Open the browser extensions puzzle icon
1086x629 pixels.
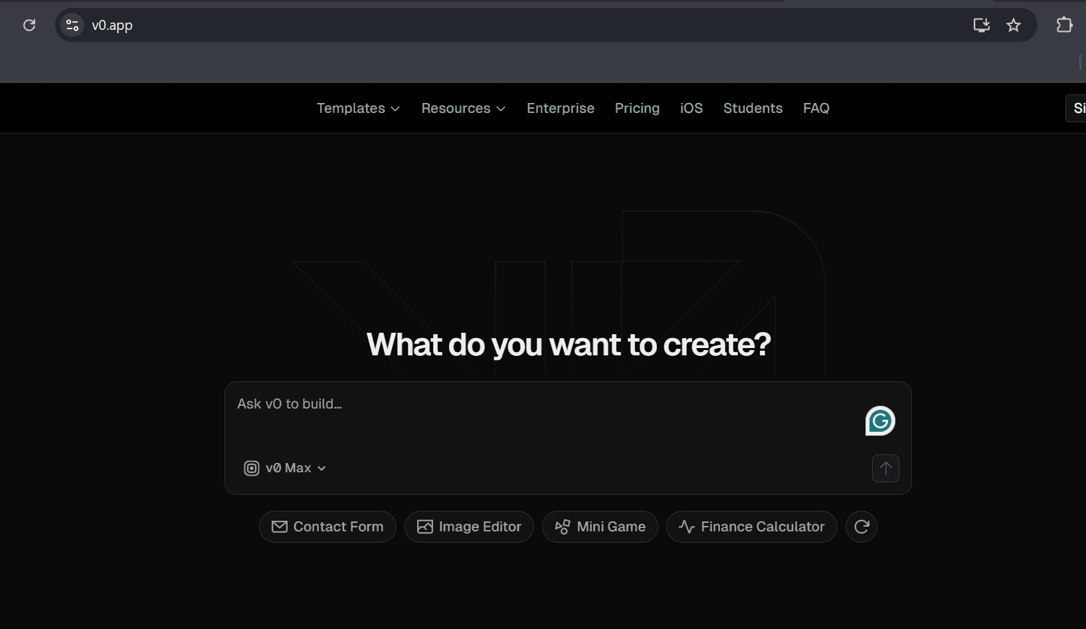click(x=1064, y=25)
